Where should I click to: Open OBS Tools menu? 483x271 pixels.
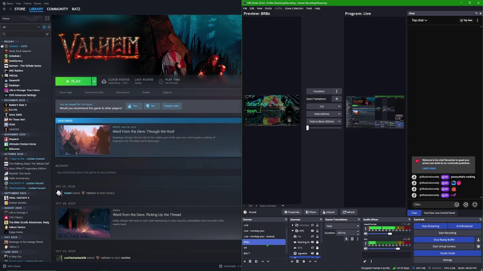[x=309, y=8]
